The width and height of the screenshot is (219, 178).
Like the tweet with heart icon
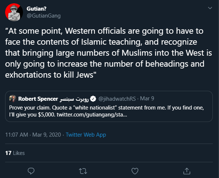click(135, 171)
